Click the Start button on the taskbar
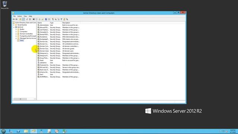238x134 pixels. click(3, 131)
